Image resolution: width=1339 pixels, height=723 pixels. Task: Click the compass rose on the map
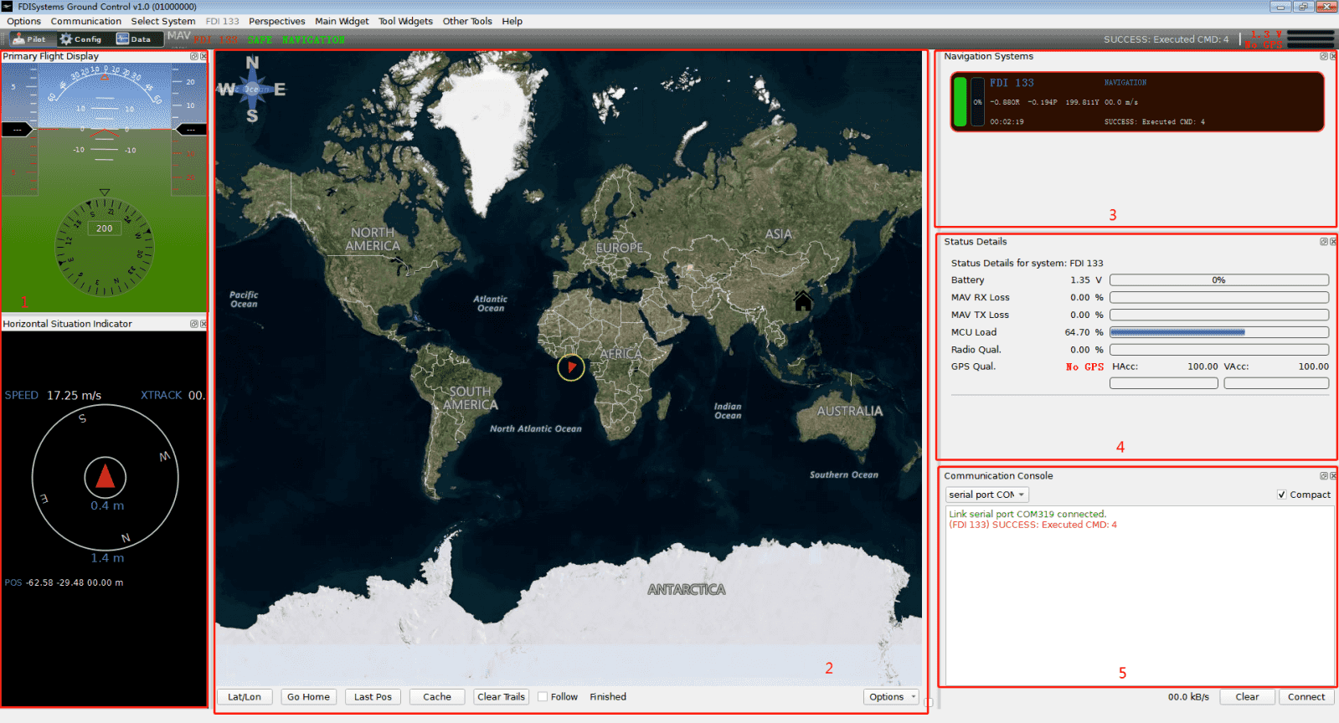pyautogui.click(x=252, y=89)
